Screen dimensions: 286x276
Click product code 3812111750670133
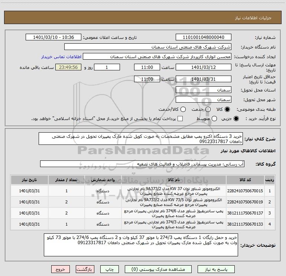point(245,224)
